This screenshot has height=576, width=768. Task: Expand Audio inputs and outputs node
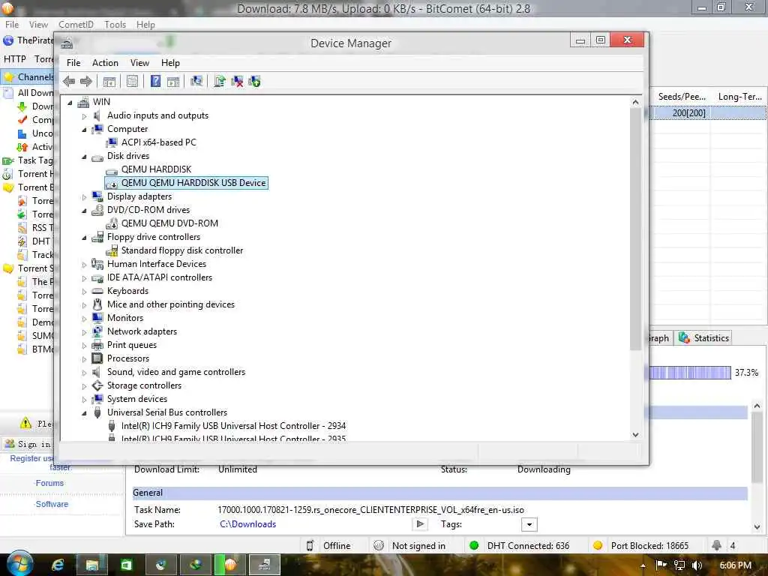(84, 116)
